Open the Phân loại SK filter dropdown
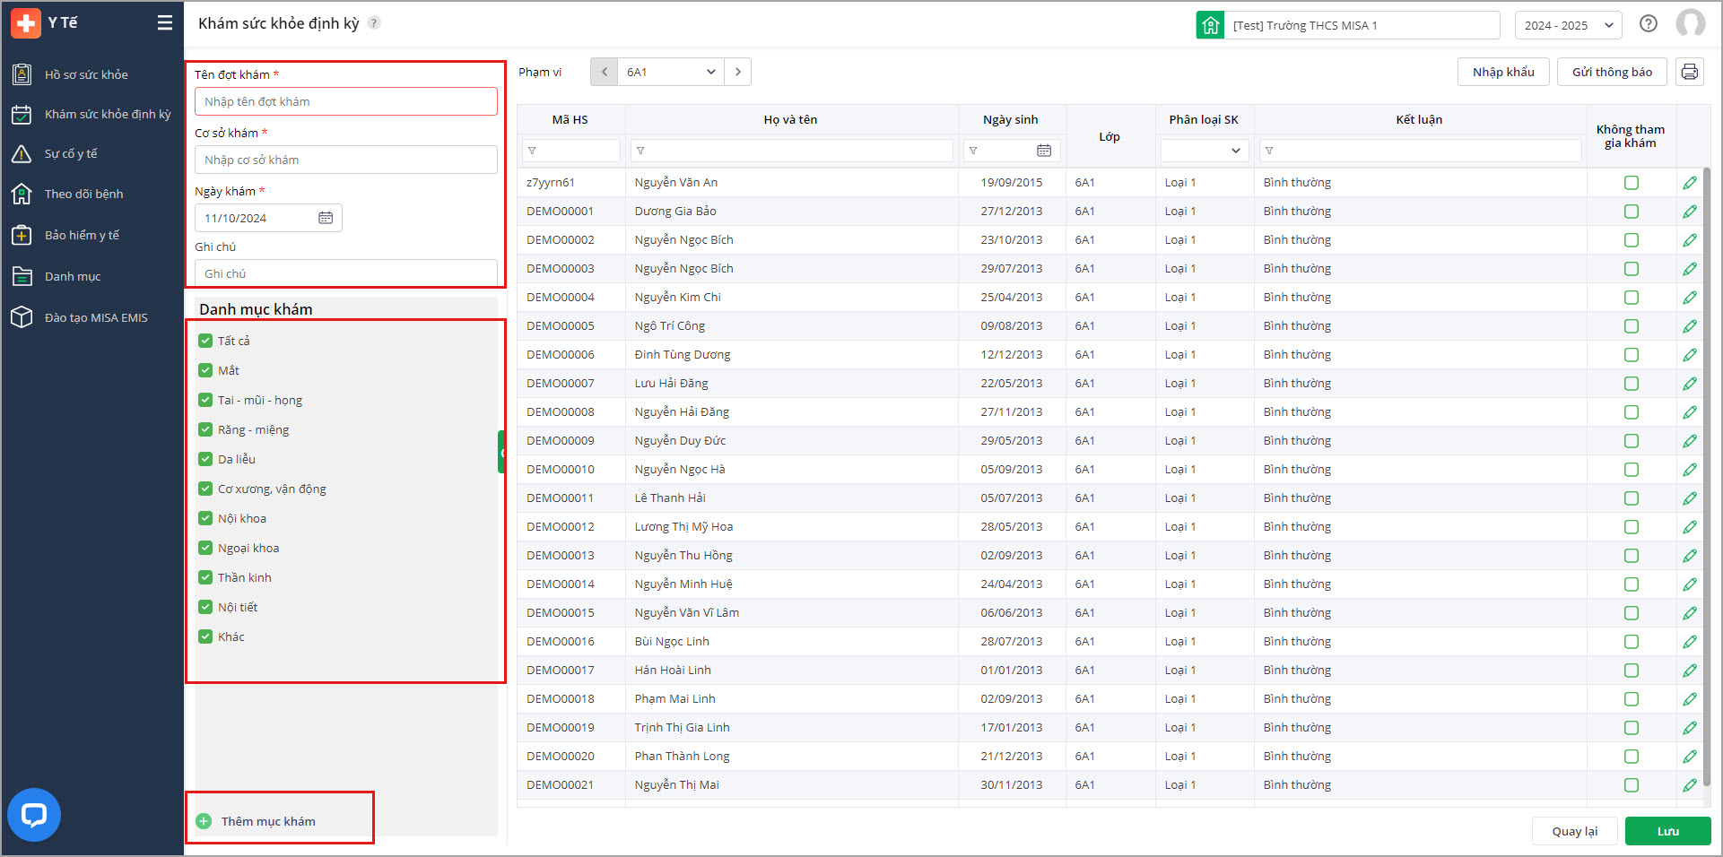Image resolution: width=1723 pixels, height=857 pixels. pos(1204,151)
